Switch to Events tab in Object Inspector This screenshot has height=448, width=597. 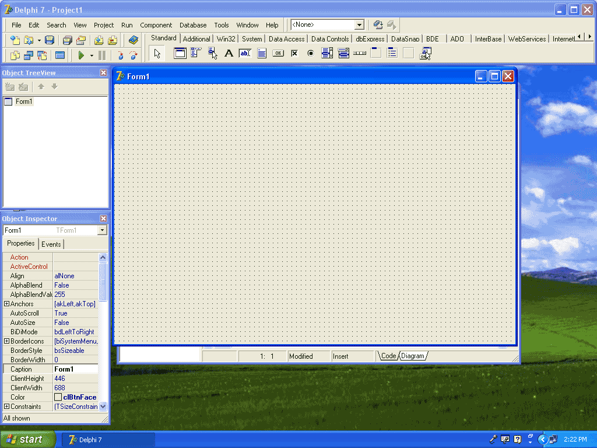(x=51, y=244)
